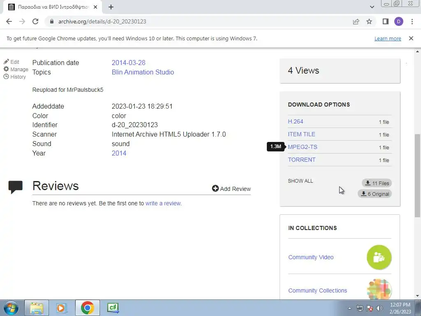Click Edit item with pencil icon
This screenshot has width=421, height=316.
click(x=11, y=62)
